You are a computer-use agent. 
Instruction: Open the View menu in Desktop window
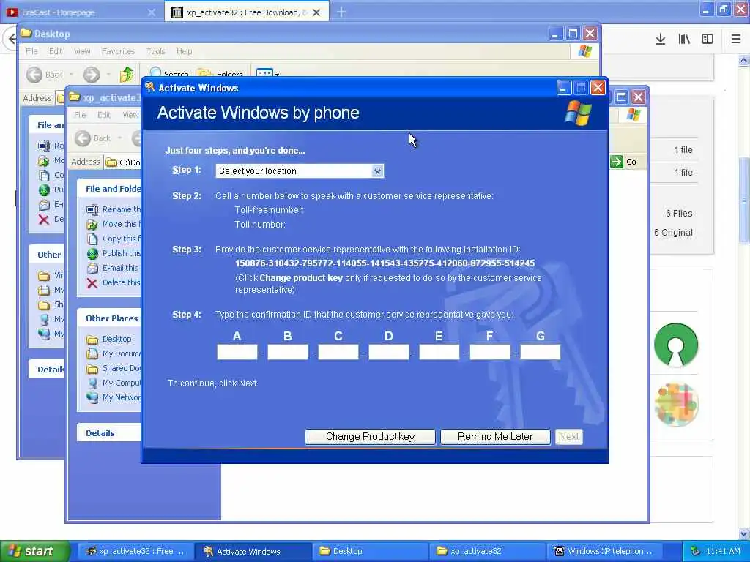pos(82,51)
